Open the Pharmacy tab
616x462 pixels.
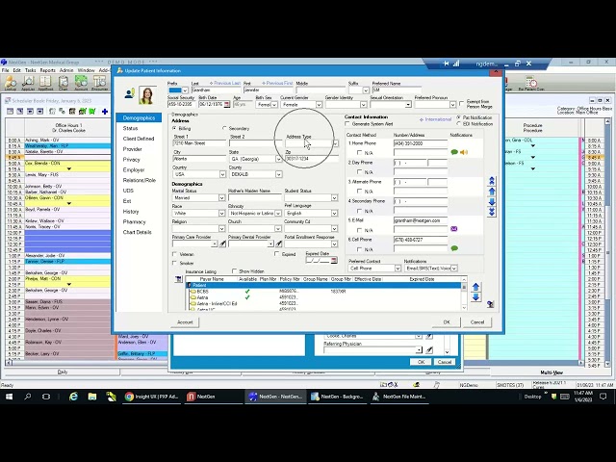click(x=134, y=222)
